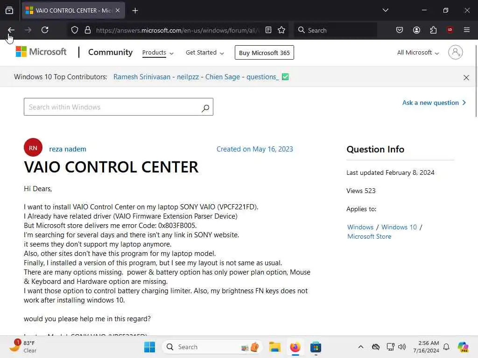Open the Windows 10 category link
The image size is (478, 358).
point(399,227)
